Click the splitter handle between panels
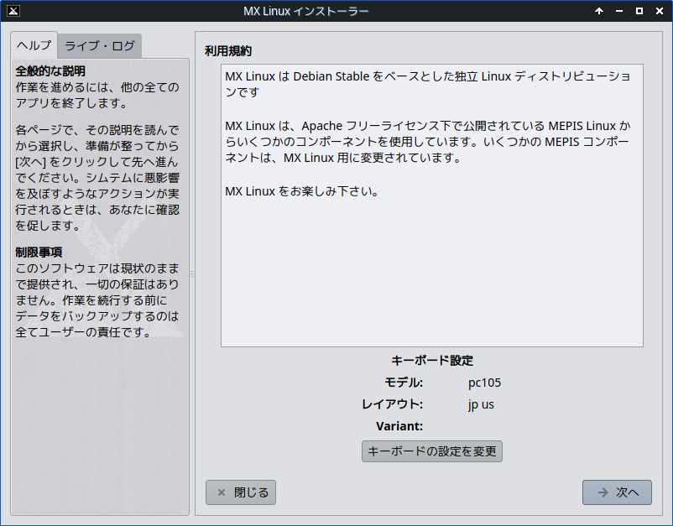Image resolution: width=673 pixels, height=526 pixels. pos(192,273)
